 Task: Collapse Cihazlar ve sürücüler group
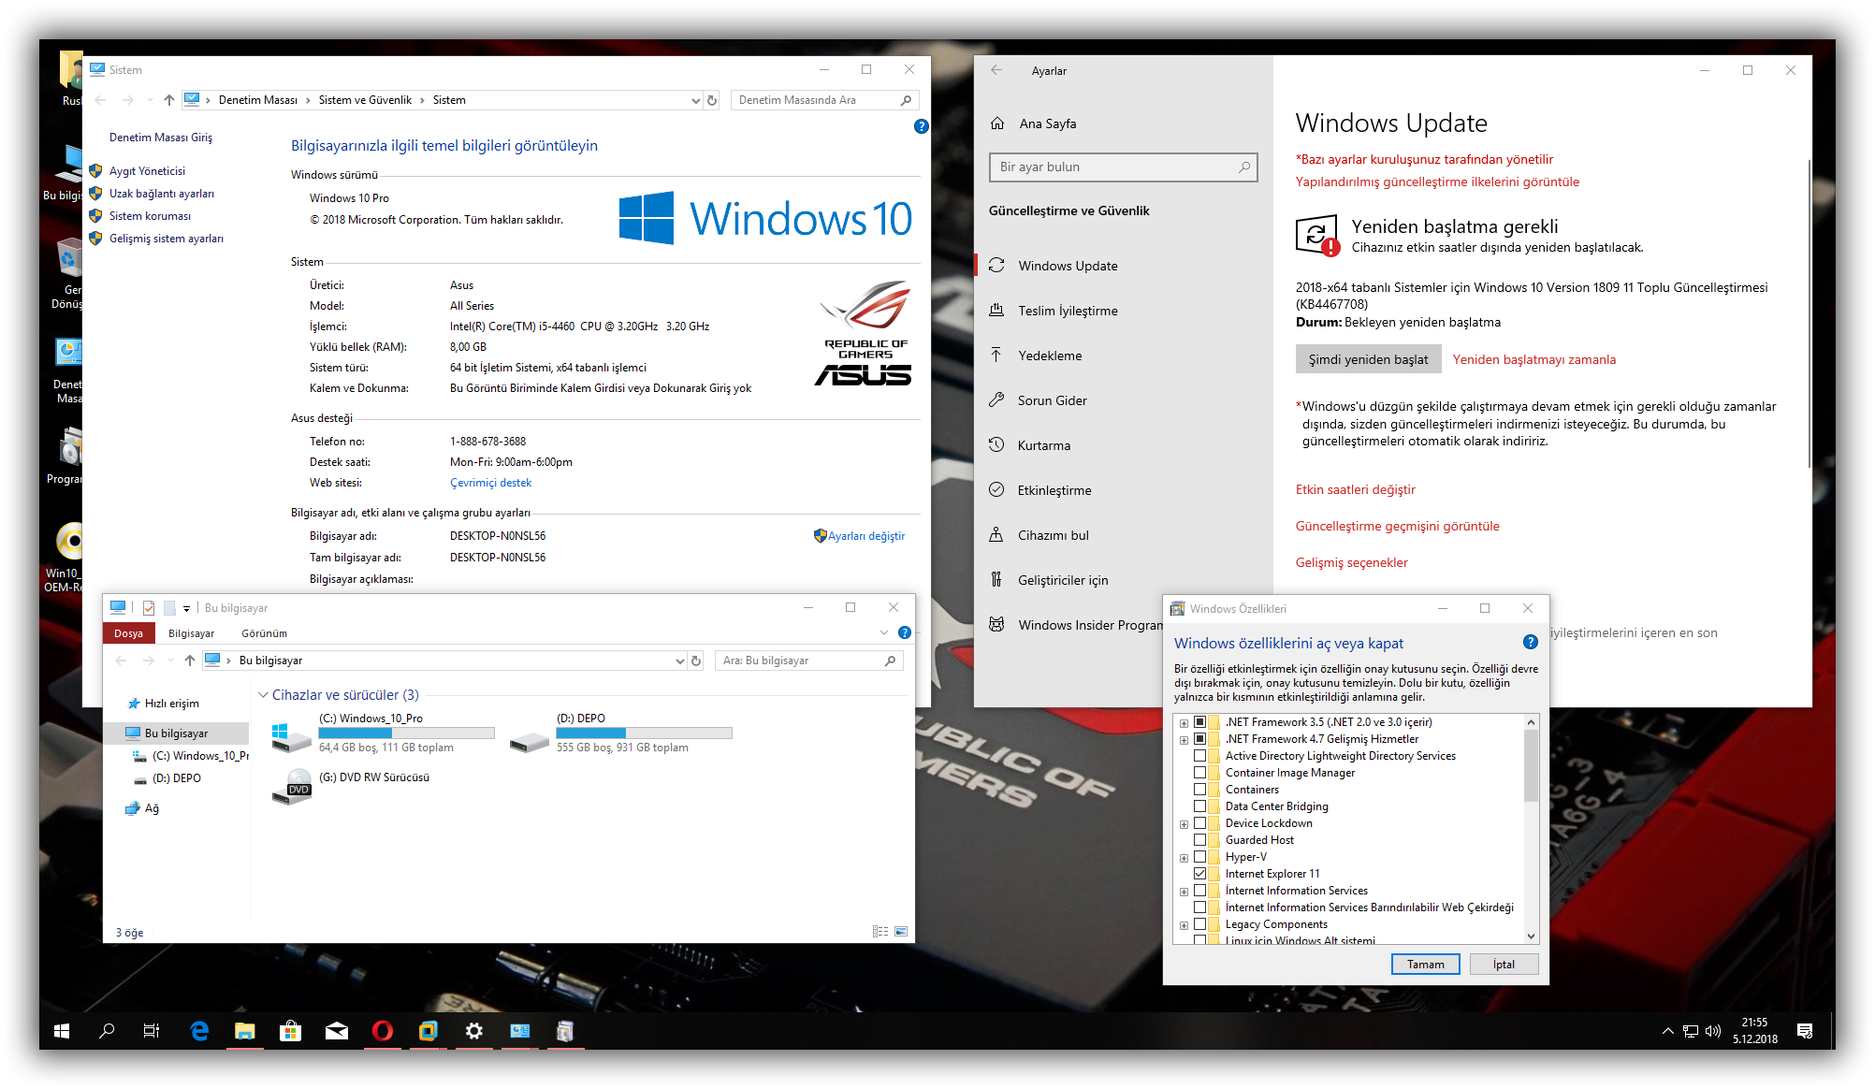point(263,695)
